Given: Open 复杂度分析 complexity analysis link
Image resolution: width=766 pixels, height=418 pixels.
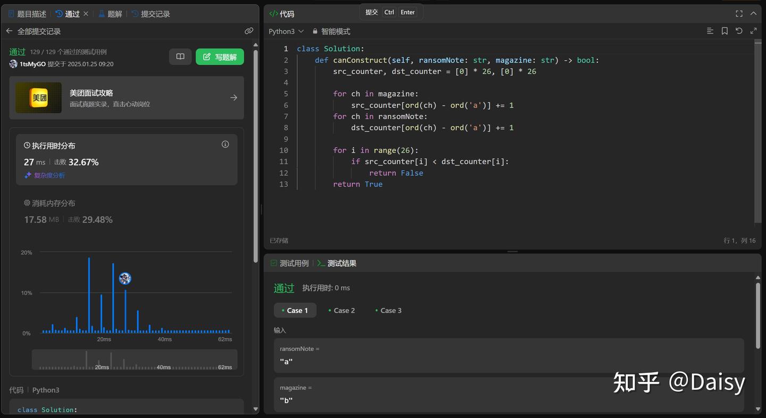Looking at the screenshot, I should [48, 175].
